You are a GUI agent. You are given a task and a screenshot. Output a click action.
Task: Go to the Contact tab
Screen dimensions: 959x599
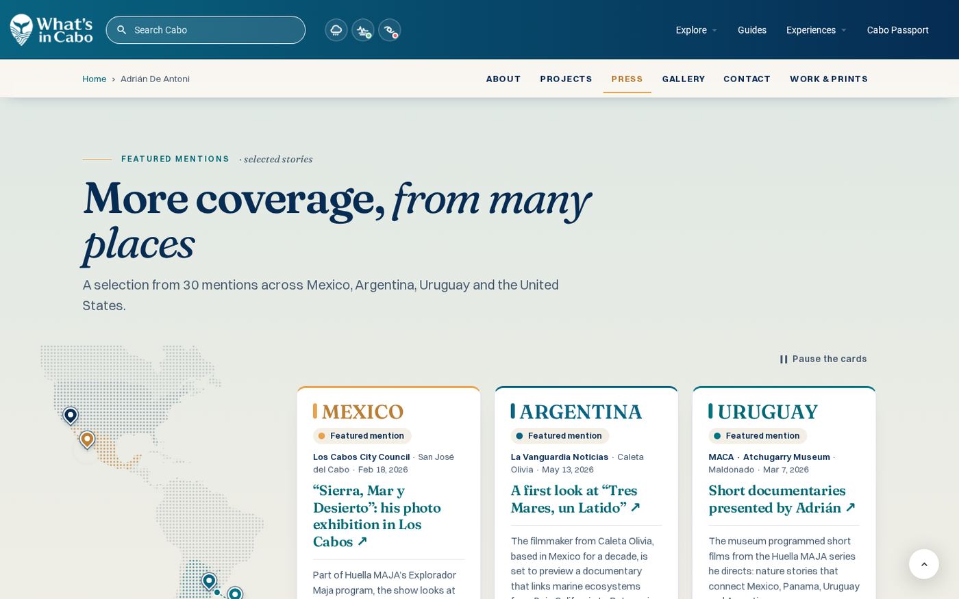tap(747, 79)
